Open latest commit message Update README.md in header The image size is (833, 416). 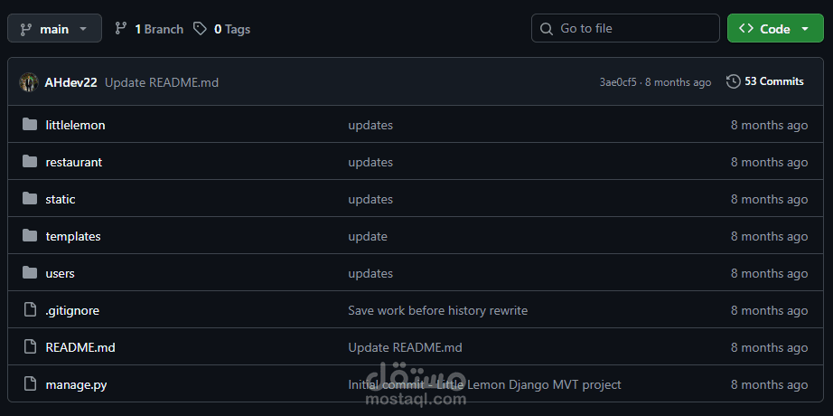[162, 82]
